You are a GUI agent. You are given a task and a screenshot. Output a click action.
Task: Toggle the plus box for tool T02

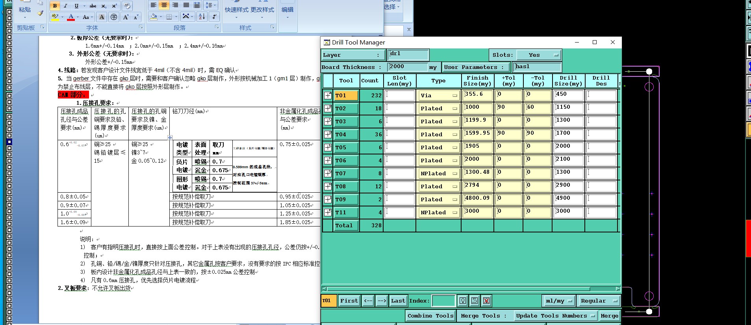(x=328, y=108)
